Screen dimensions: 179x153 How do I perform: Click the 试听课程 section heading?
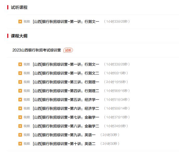point(19,8)
